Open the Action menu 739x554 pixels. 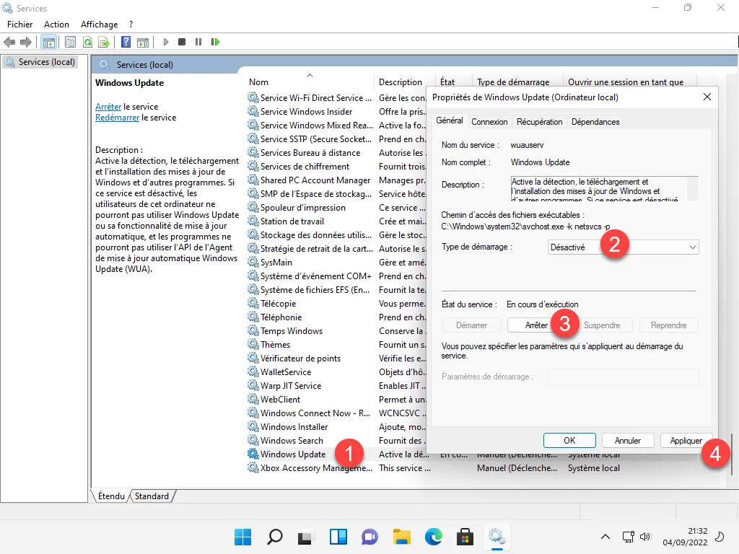point(56,25)
